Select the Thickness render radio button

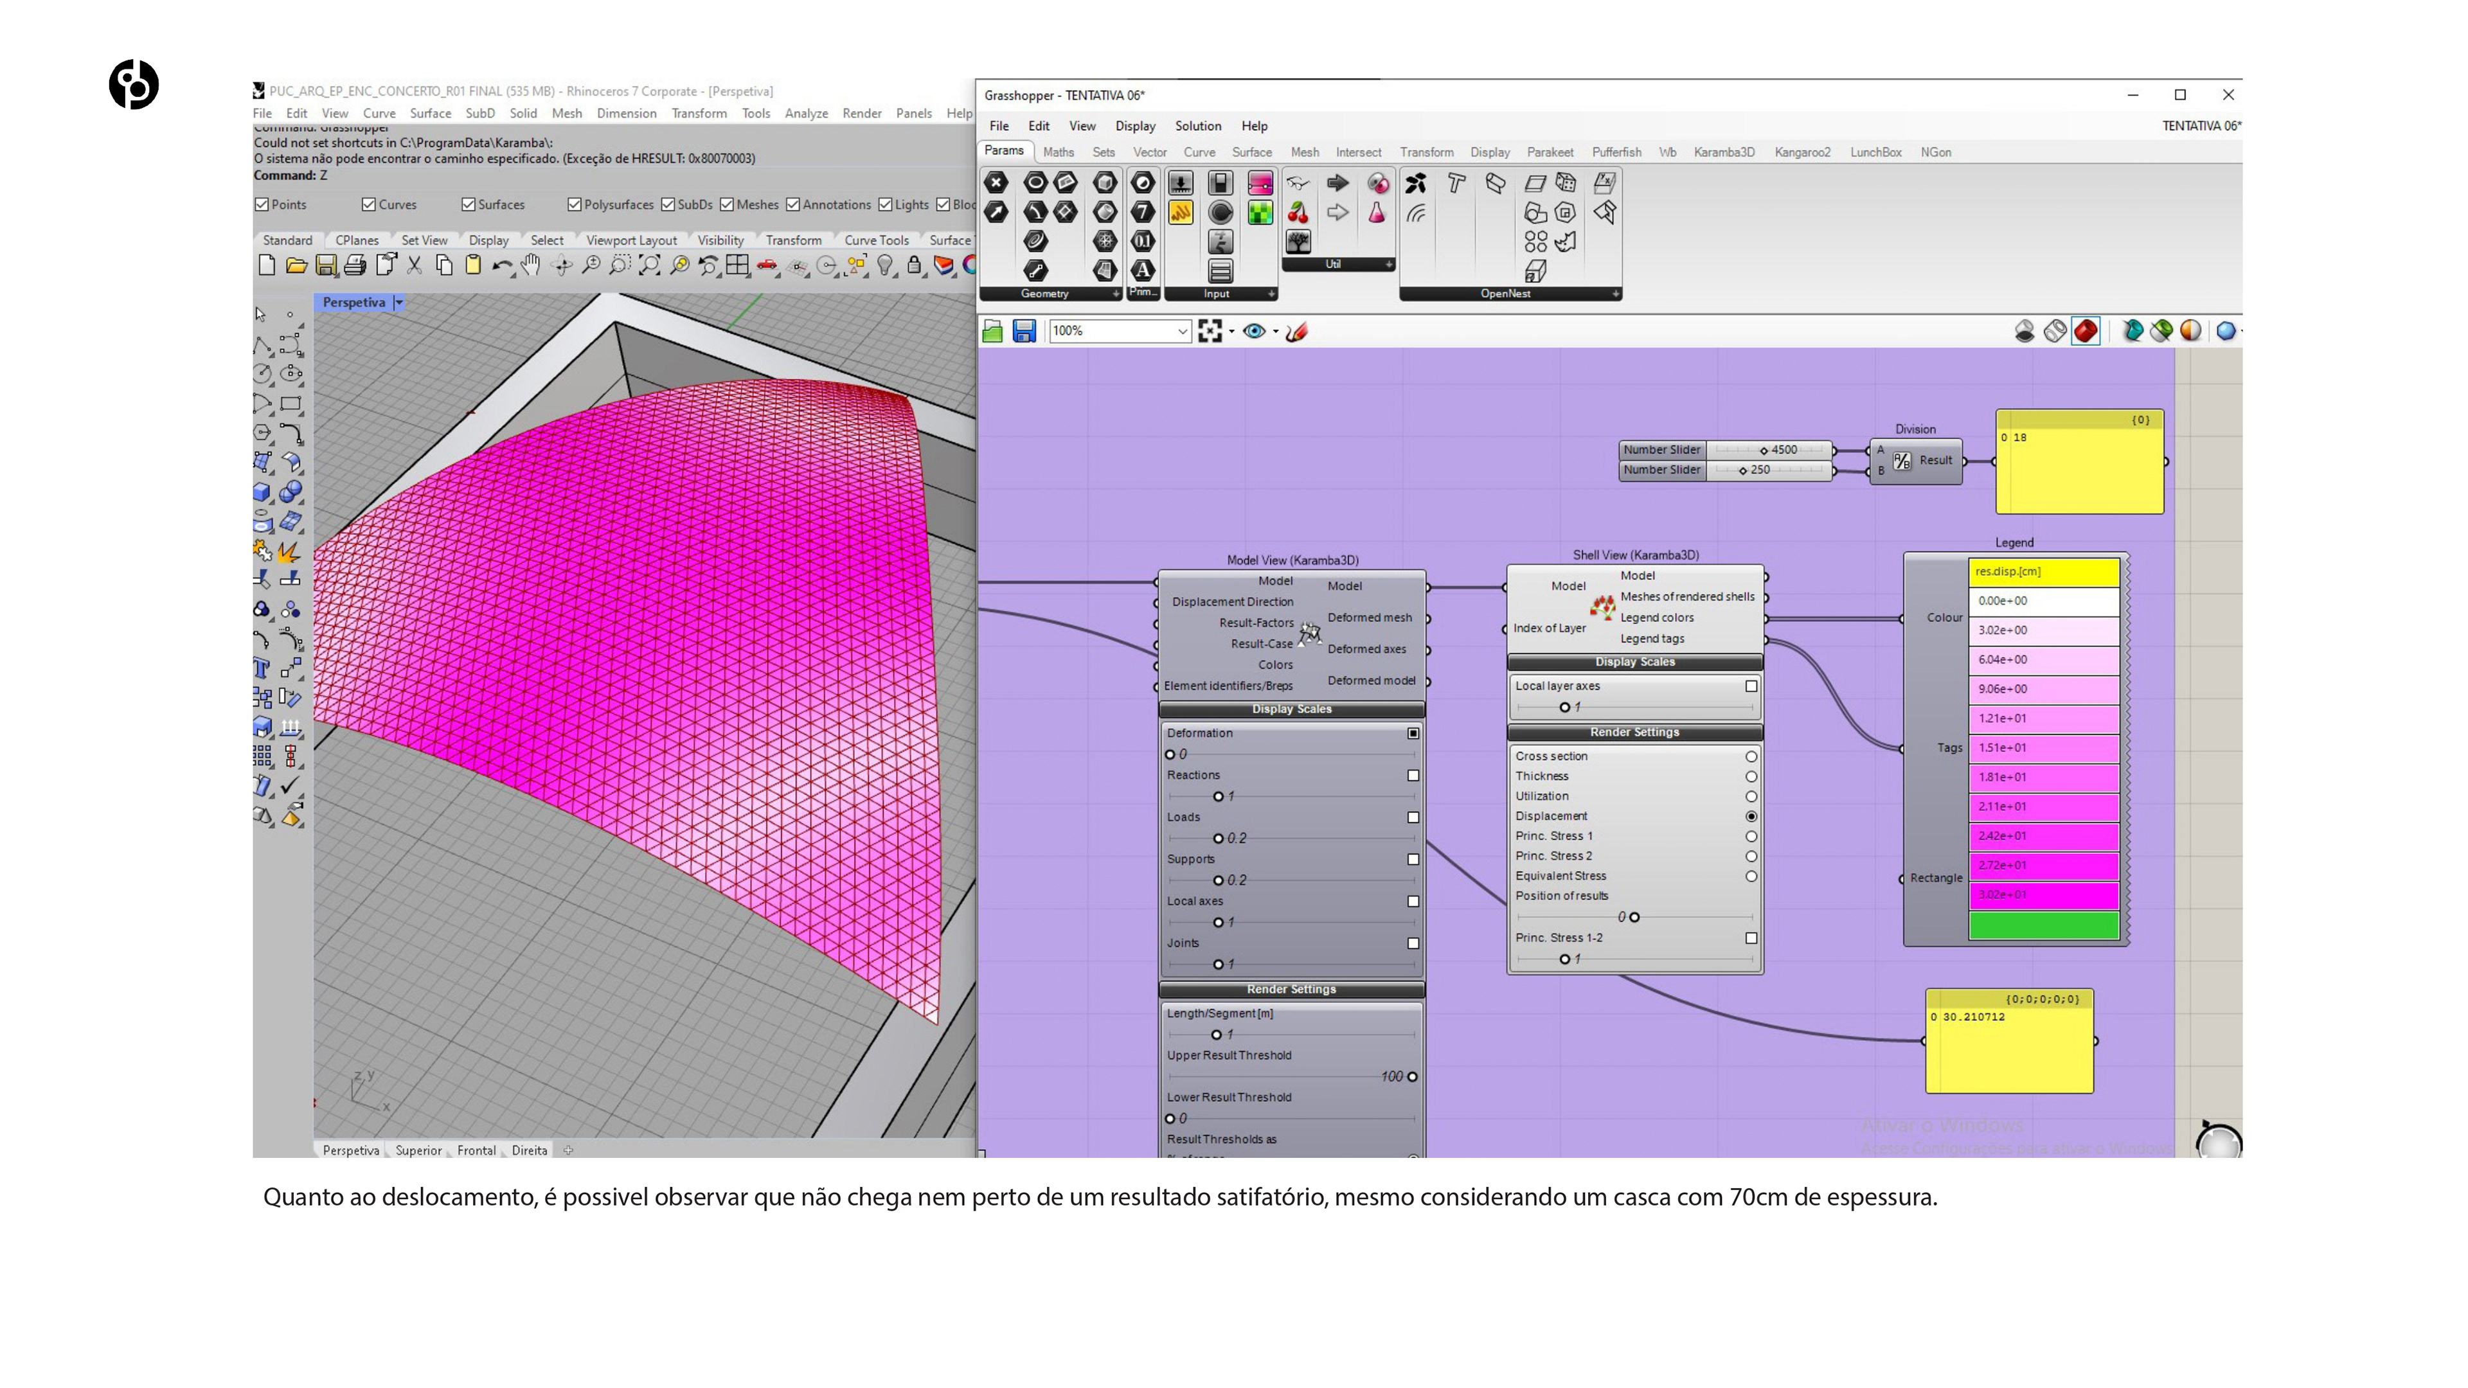pyautogui.click(x=1751, y=777)
